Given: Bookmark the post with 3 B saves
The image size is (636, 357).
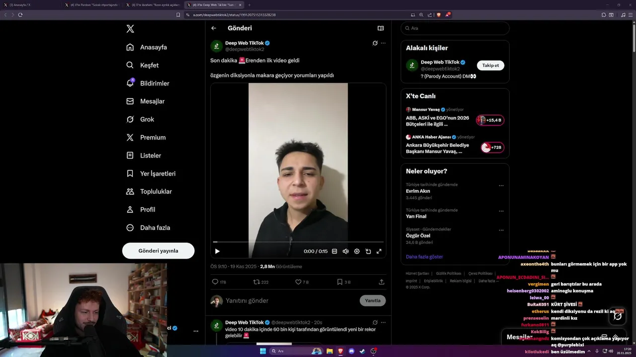Looking at the screenshot, I should pyautogui.click(x=343, y=282).
